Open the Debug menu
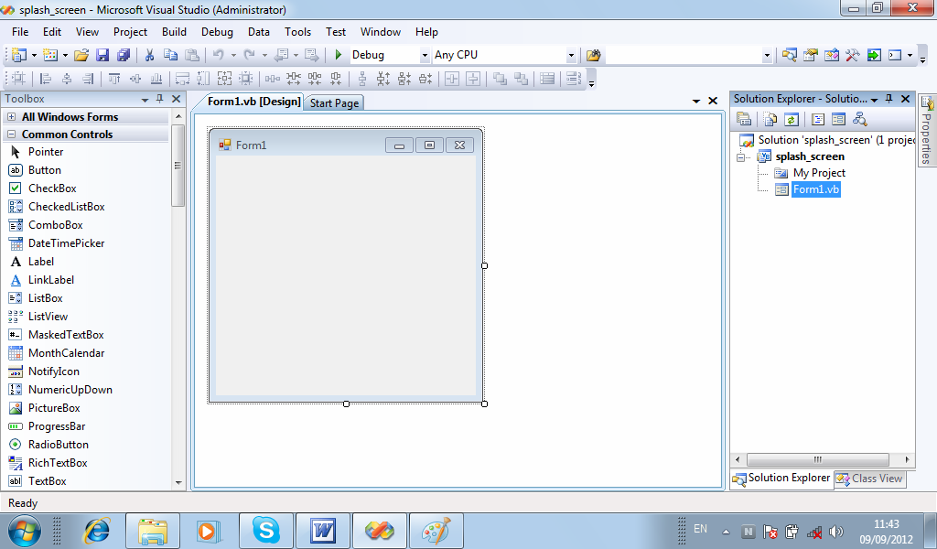Viewport: 937px width, 549px height. (217, 31)
